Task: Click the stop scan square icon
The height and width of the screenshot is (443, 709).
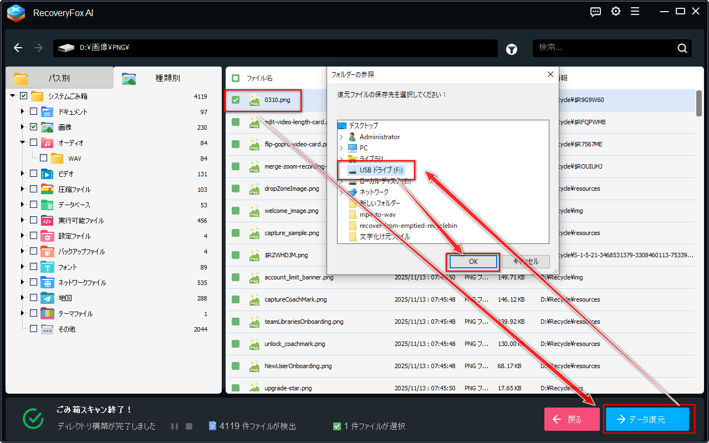Action: tap(189, 426)
